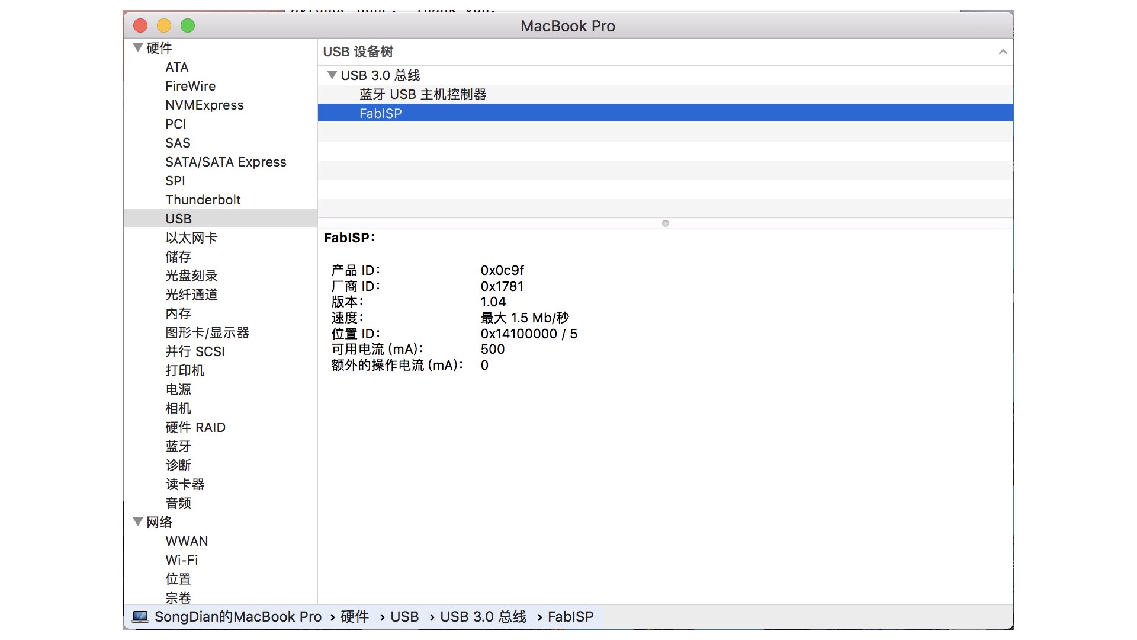This screenshot has width=1137, height=640.
Task: Click USB 3.0 总线 in the path bar
Action: click(x=483, y=617)
